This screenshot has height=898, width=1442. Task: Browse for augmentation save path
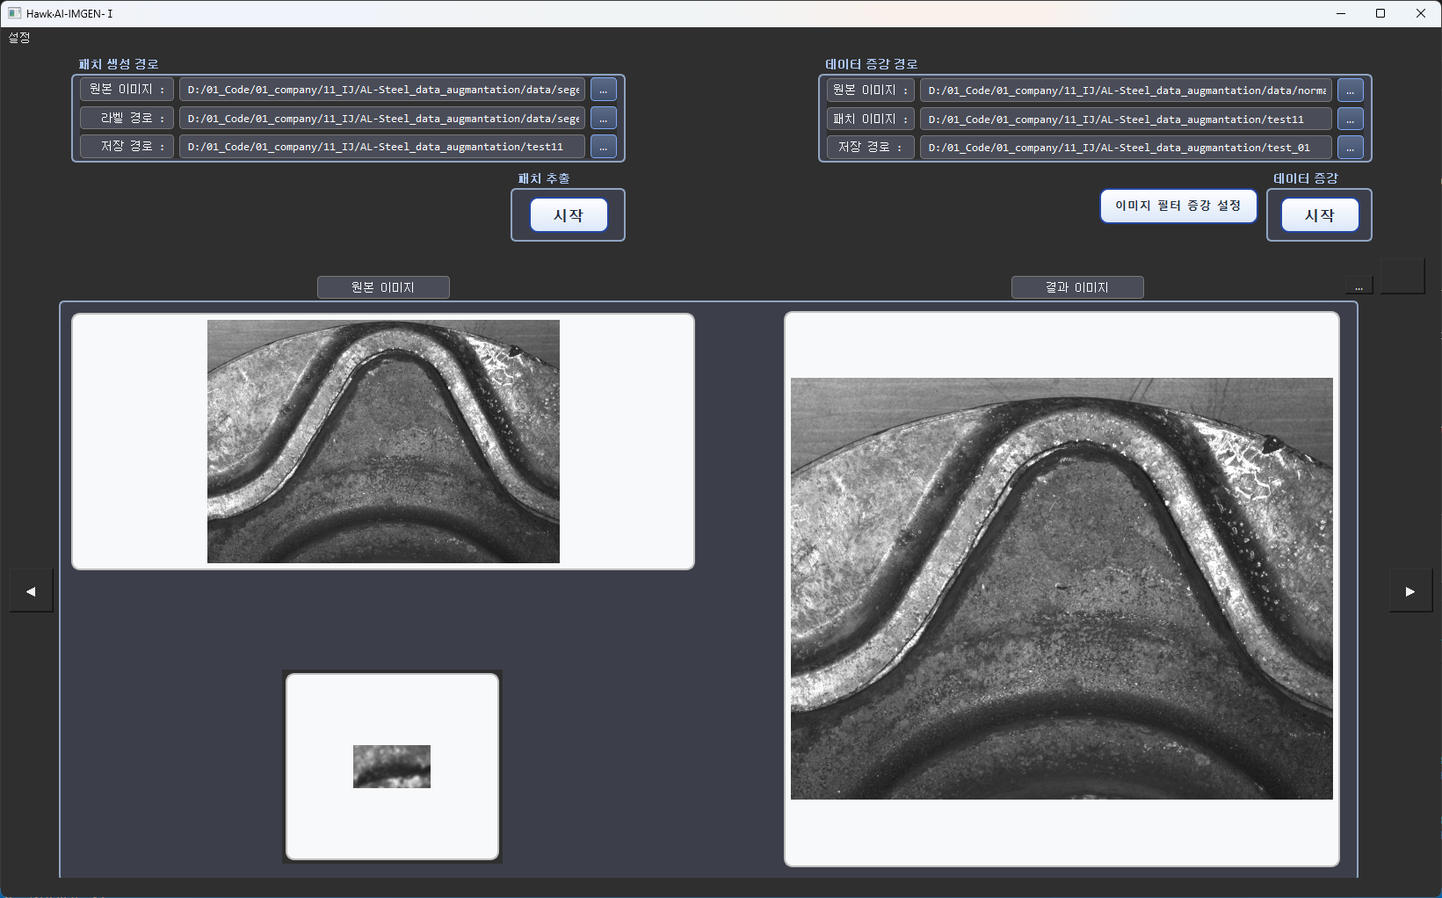(x=1350, y=148)
